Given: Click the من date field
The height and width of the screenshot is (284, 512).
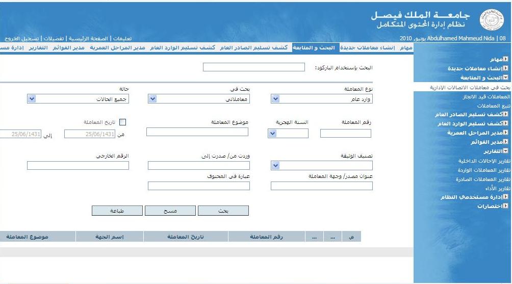Looking at the screenshot, I should click(89, 134).
